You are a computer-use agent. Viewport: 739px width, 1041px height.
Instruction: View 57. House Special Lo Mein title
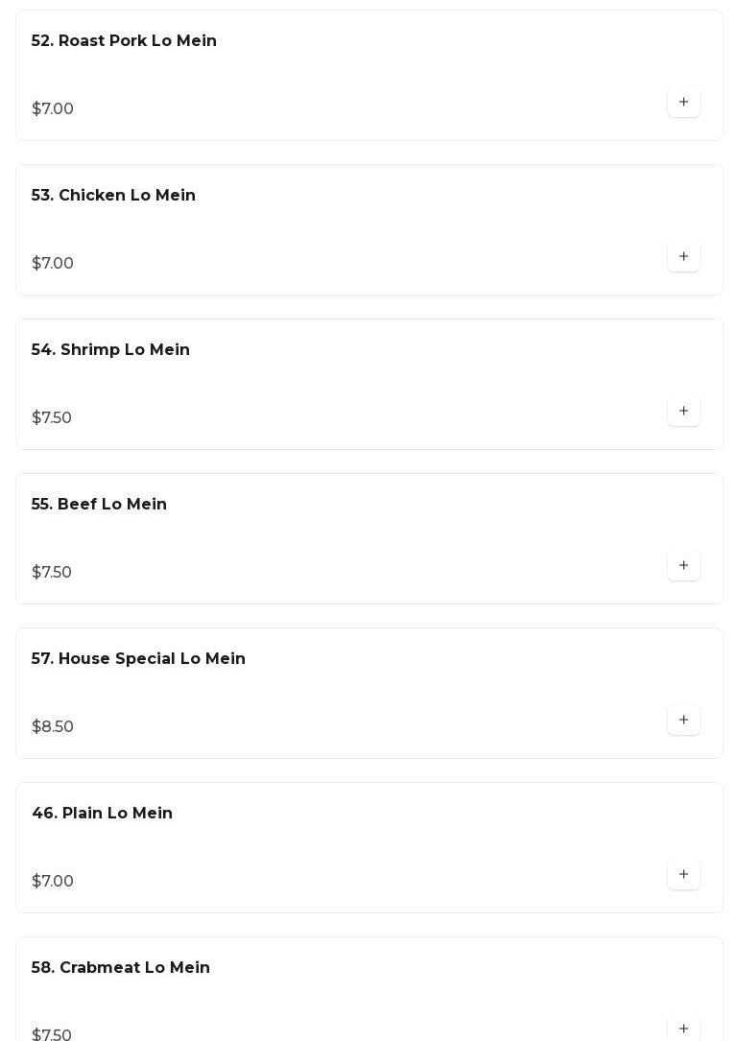point(138,659)
